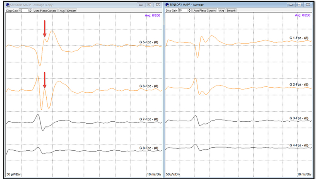Click the Disp Gain label in right window
Viewport: 319px width, 179px height.
(171, 11)
